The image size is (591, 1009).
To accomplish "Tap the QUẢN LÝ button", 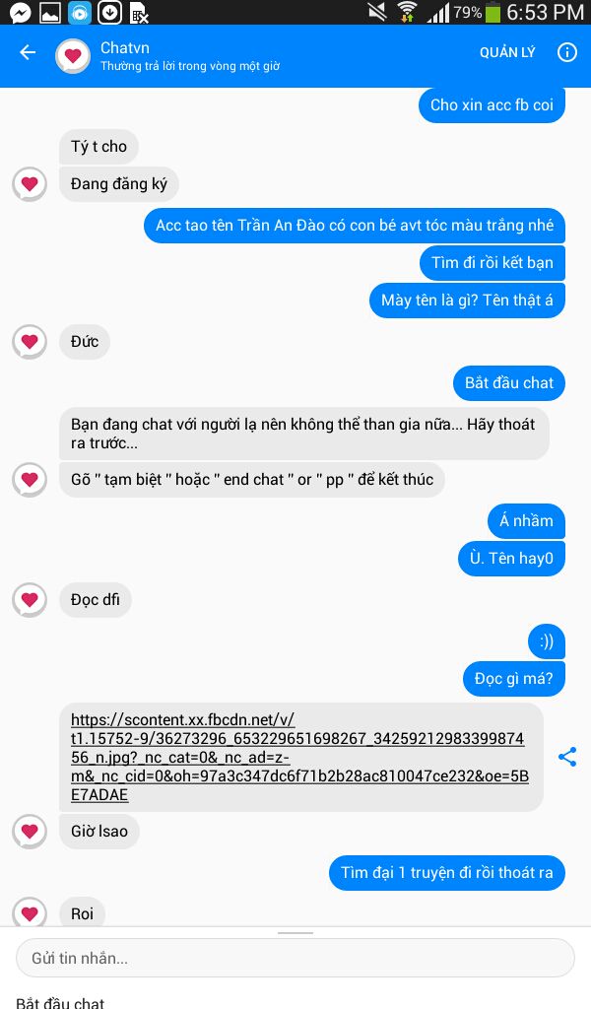I will pyautogui.click(x=507, y=53).
